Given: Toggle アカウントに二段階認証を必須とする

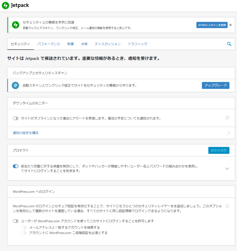Looking at the screenshot, I should tap(24, 233).
